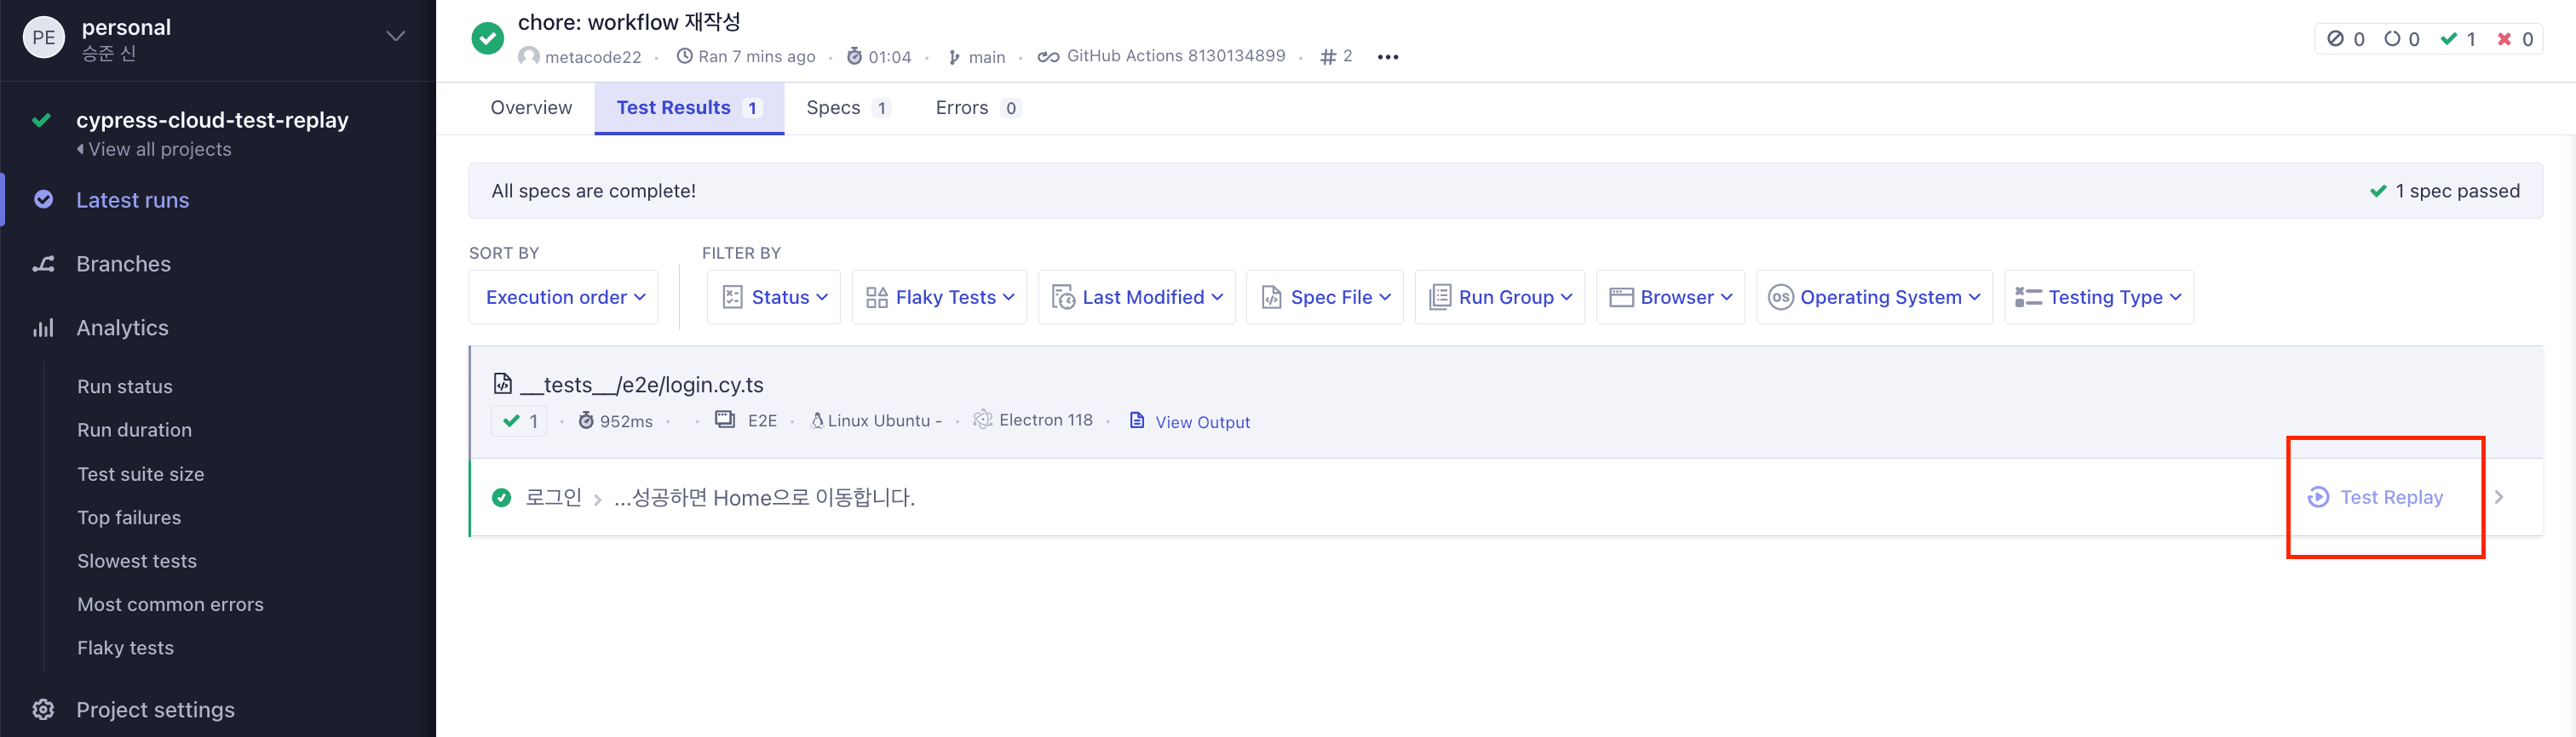The width and height of the screenshot is (2576, 737).
Task: Switch to the Overview tab
Action: (x=531, y=108)
